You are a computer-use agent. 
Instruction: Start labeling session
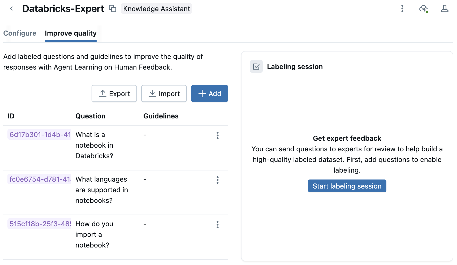[x=347, y=186]
